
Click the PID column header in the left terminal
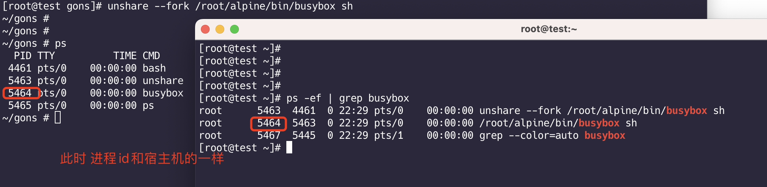23,56
